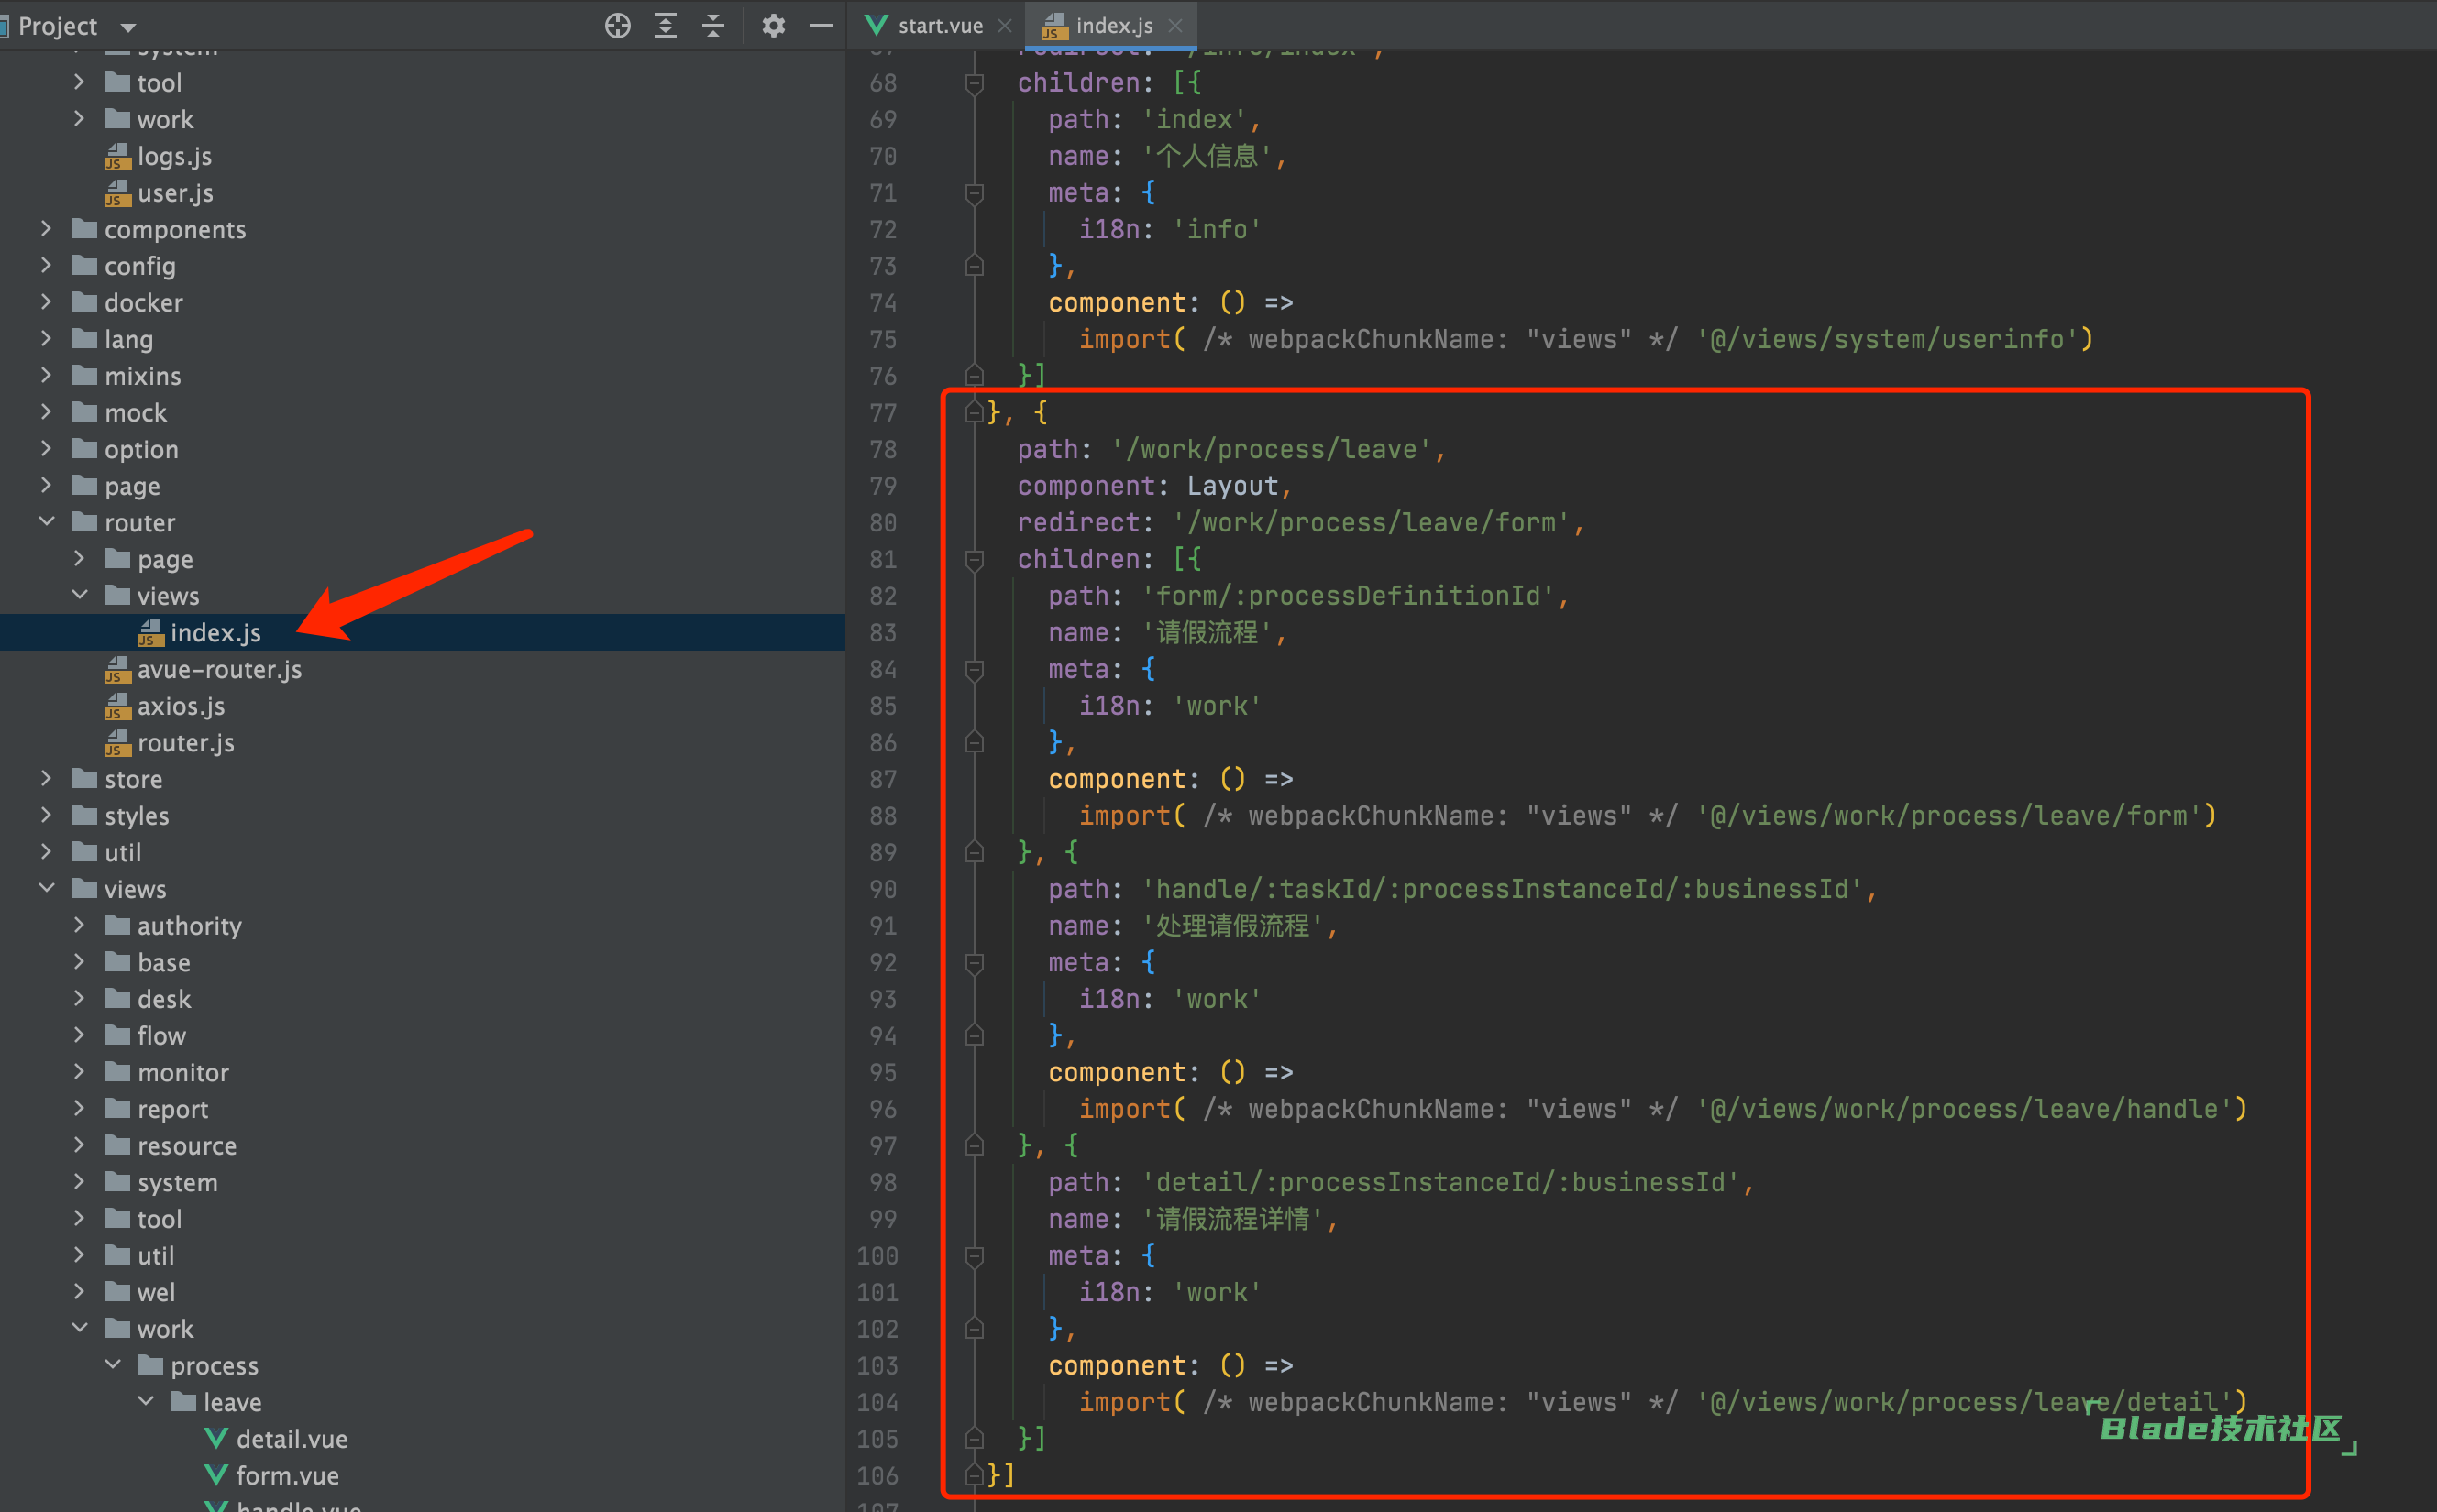Image resolution: width=2437 pixels, height=1512 pixels.
Task: Select index.js under router/views
Action: pyautogui.click(x=199, y=633)
